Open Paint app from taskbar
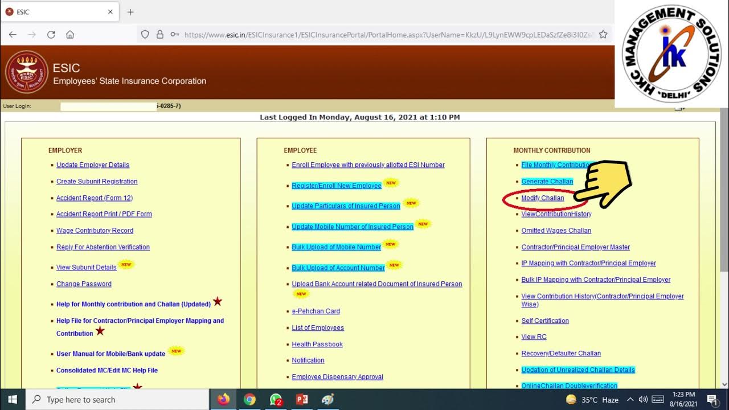This screenshot has height=410, width=729. click(328, 400)
